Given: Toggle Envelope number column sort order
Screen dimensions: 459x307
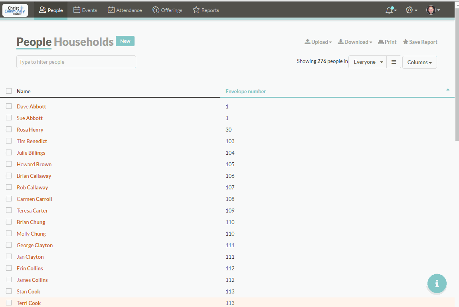Looking at the screenshot, I should 245,91.
